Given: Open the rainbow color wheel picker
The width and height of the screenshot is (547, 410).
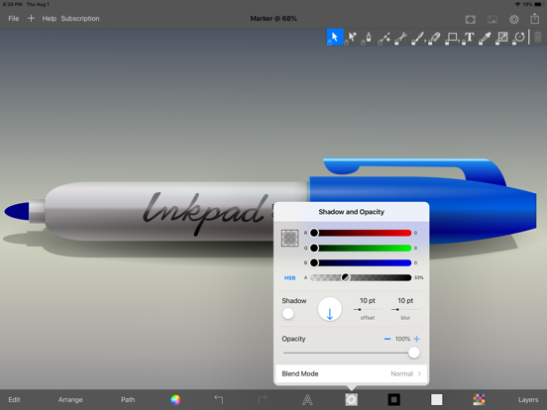Looking at the screenshot, I should click(x=175, y=399).
